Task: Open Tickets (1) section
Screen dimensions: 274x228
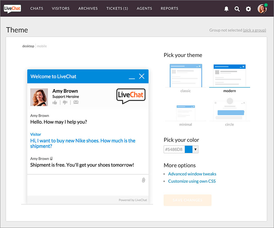Action: [x=117, y=9]
